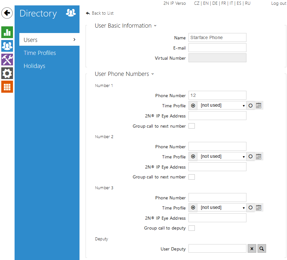Open Number 3 Time Profile dropdown

click(x=222, y=208)
